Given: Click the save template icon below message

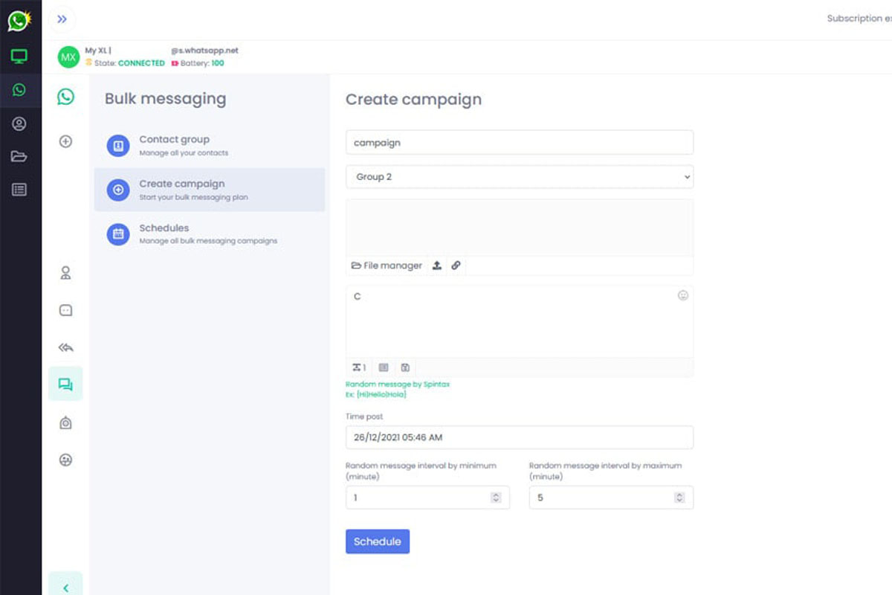Looking at the screenshot, I should pos(405,367).
